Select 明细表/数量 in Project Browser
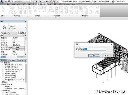 pyautogui.click(x=8, y=84)
